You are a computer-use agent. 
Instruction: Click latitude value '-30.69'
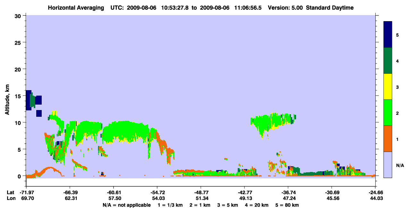332,193
